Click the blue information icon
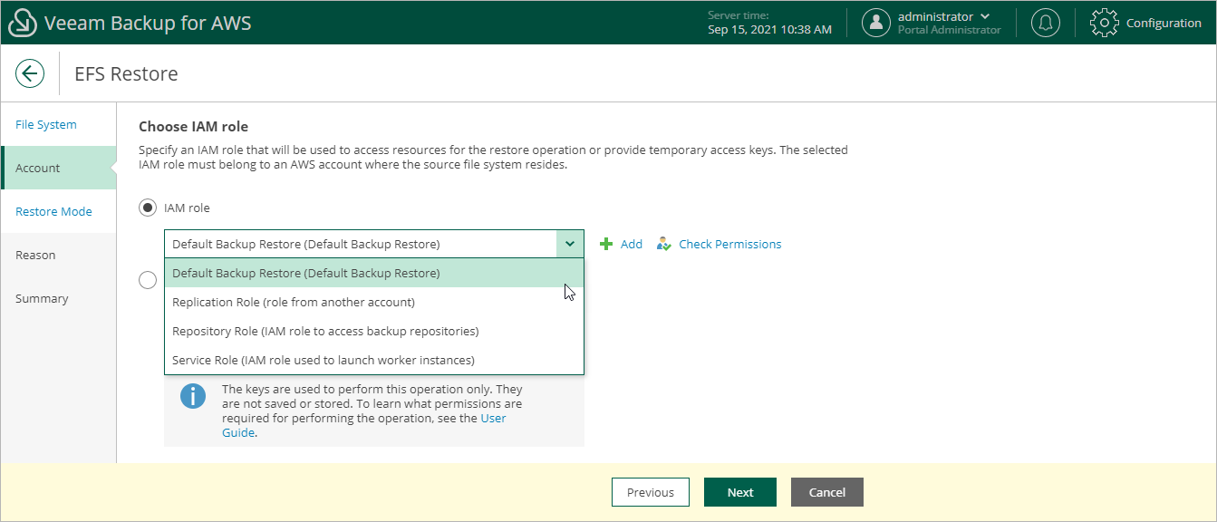The image size is (1217, 522). [193, 396]
